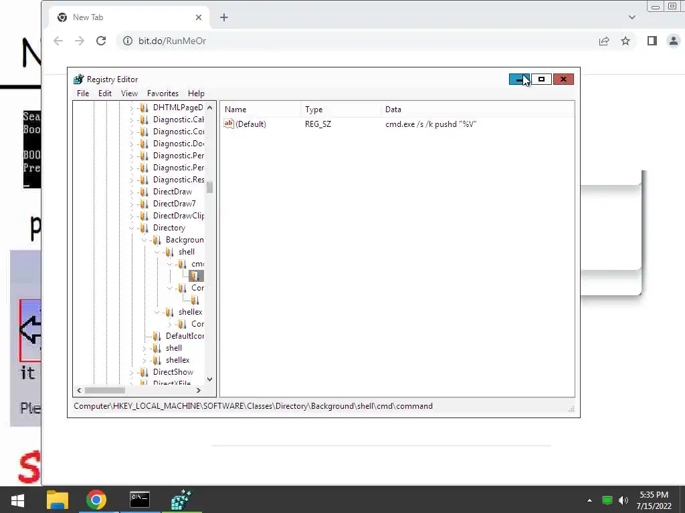Viewport: 685px width, 513px height.
Task: Select the (Default) value name
Action: [251, 124]
